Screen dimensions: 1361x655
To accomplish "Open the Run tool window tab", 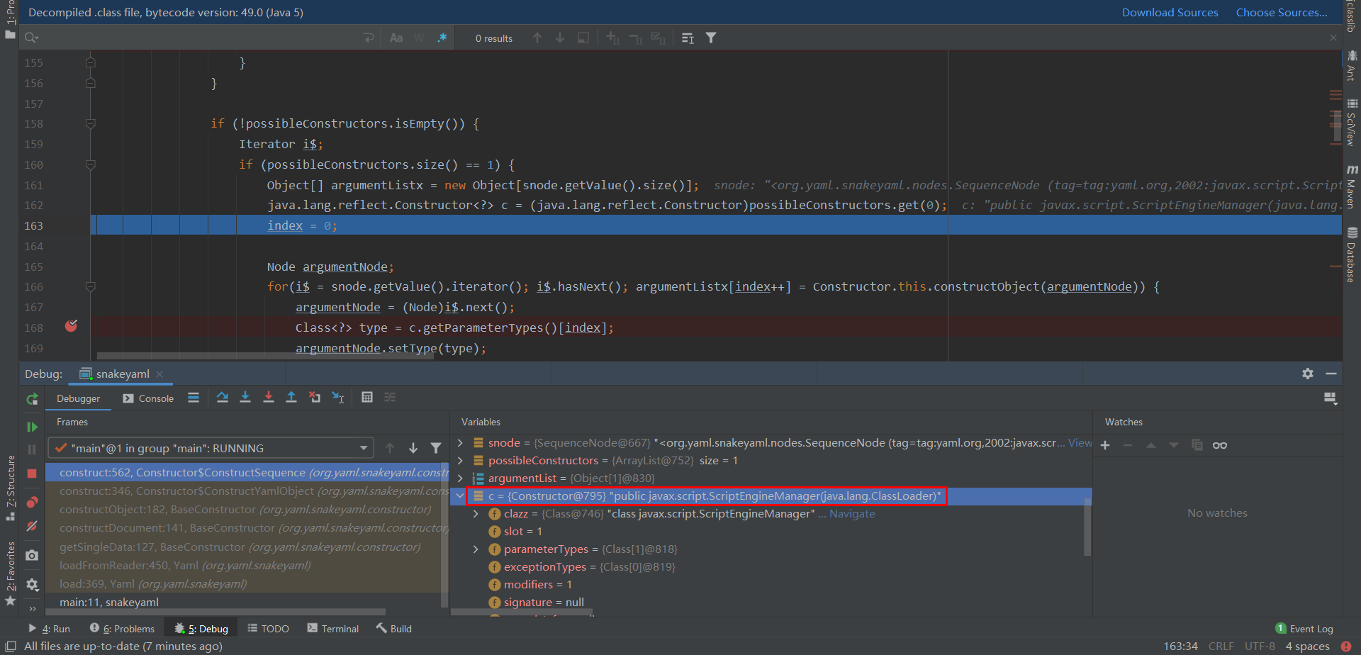I will pyautogui.click(x=49, y=629).
